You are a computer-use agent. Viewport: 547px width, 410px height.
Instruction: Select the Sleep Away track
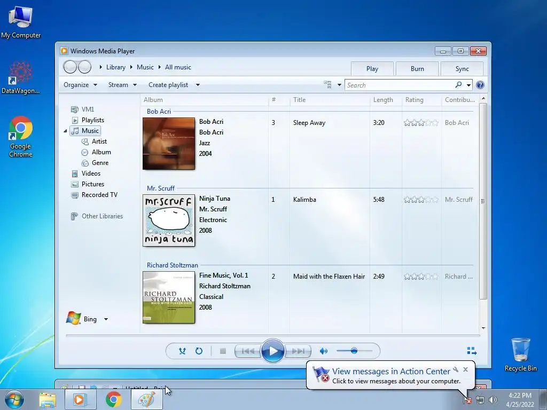point(309,123)
